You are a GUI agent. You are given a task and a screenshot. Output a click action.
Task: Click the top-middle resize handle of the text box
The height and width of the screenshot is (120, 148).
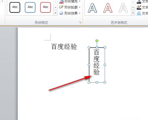point(97,47)
